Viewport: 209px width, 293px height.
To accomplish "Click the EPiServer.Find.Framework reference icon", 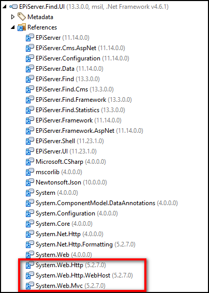I will [30, 100].
